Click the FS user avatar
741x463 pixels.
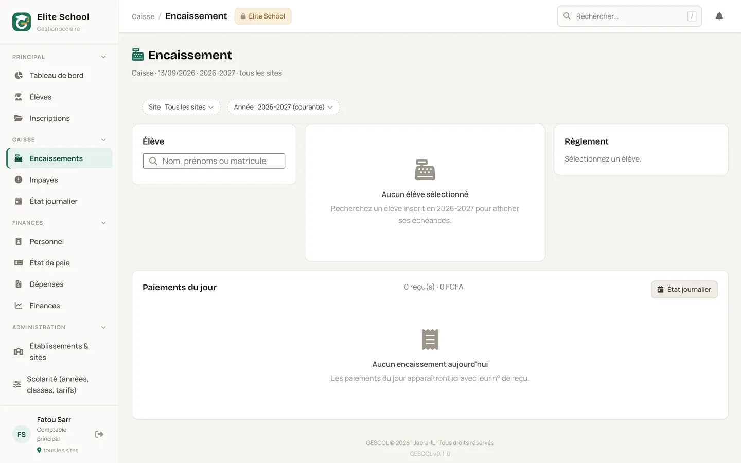(x=22, y=434)
